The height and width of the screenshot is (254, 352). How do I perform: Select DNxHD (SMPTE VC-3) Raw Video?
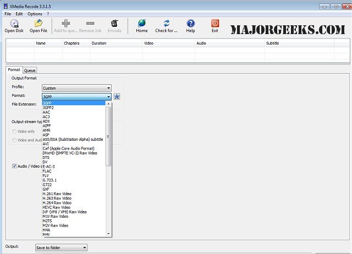(74, 153)
